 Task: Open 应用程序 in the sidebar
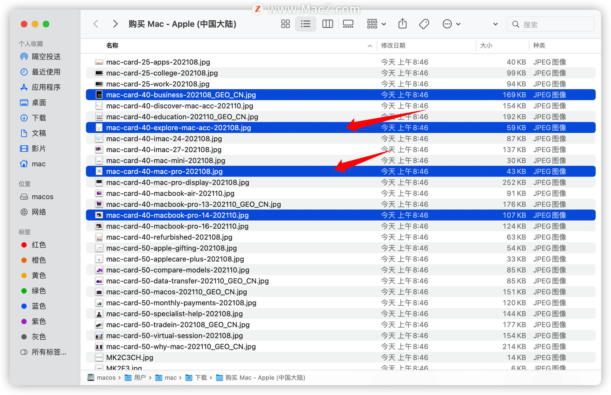[x=40, y=87]
